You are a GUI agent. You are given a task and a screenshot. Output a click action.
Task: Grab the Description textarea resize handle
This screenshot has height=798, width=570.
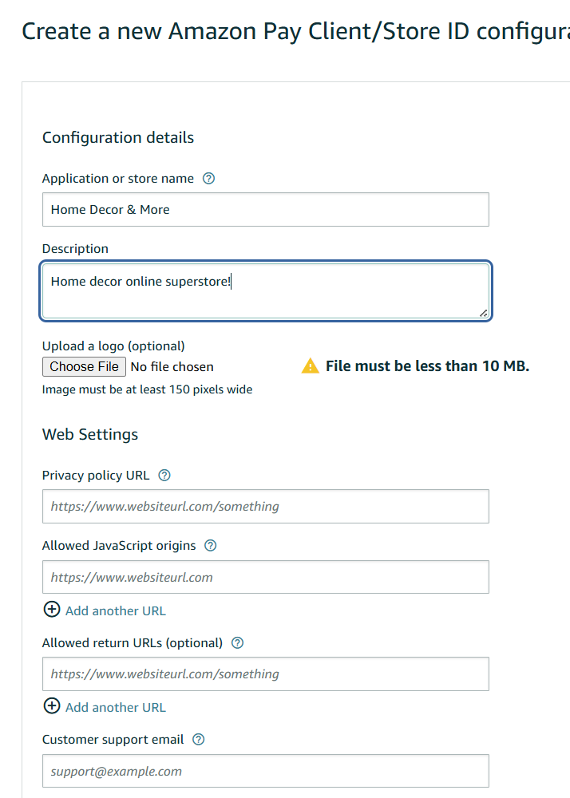pos(484,314)
